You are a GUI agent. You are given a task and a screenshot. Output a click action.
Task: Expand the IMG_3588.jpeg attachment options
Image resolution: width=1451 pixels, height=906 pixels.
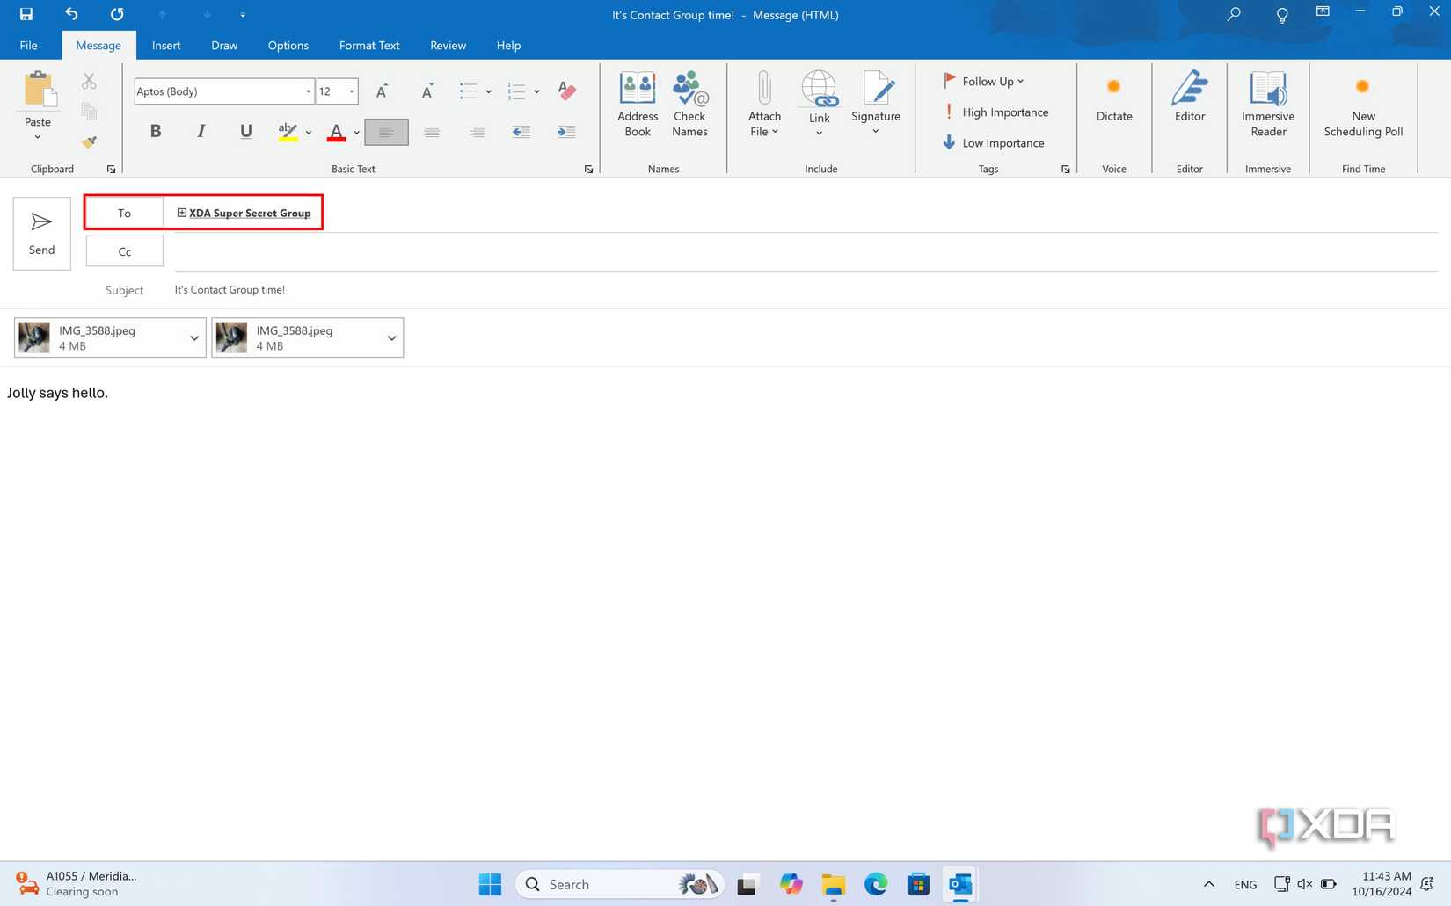[x=194, y=337]
